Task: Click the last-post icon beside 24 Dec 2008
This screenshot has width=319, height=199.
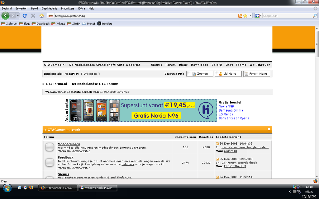Action: click(x=217, y=144)
